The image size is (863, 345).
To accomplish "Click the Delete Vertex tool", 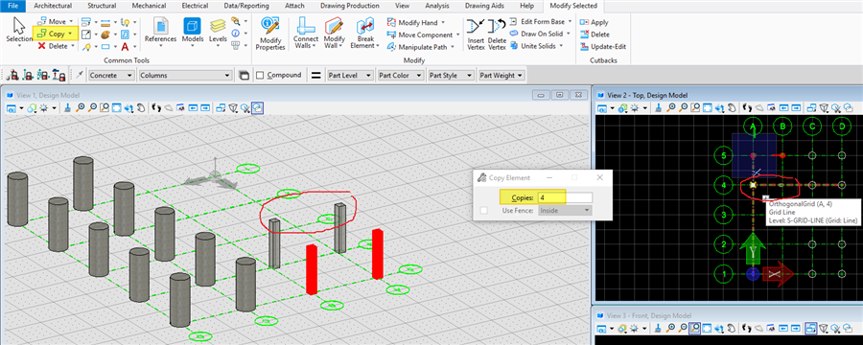I will click(x=497, y=33).
